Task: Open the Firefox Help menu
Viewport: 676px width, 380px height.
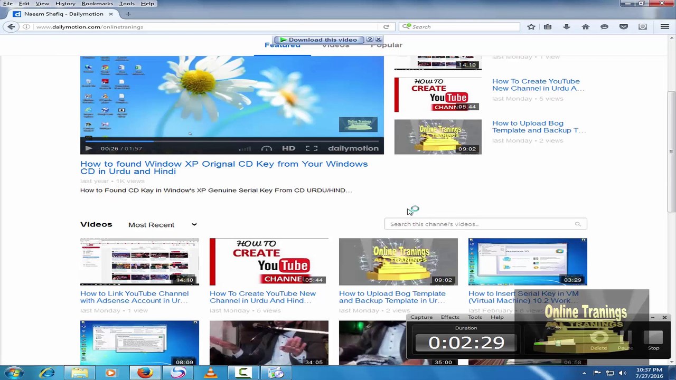Action: coord(147,4)
